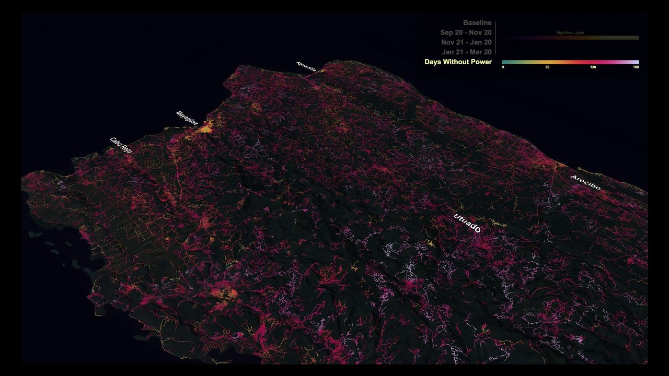The image size is (669, 376).
Task: Click the 0 tick on the color scale
Action: click(x=503, y=67)
